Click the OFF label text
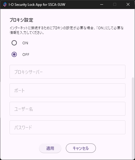The height and width of the screenshot is (160, 135). point(26,54)
